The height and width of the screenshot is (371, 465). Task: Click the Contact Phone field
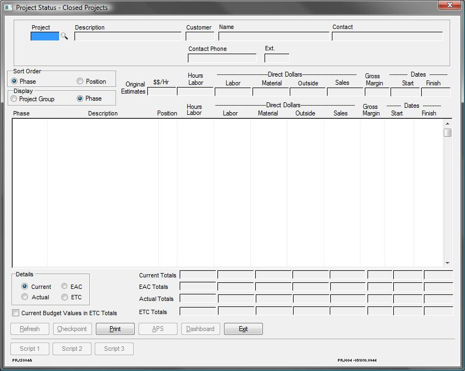222,58
